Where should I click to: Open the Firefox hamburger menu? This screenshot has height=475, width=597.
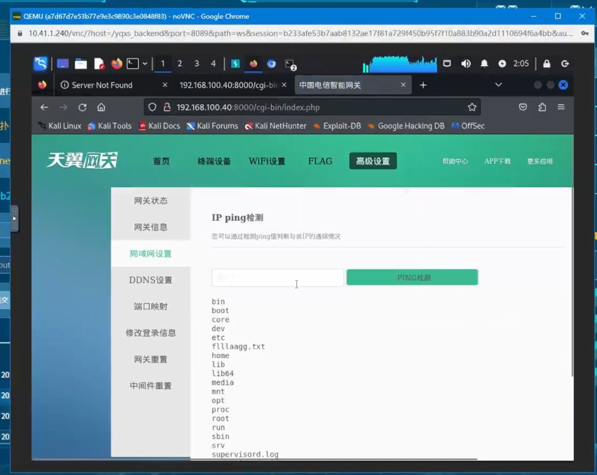point(561,107)
